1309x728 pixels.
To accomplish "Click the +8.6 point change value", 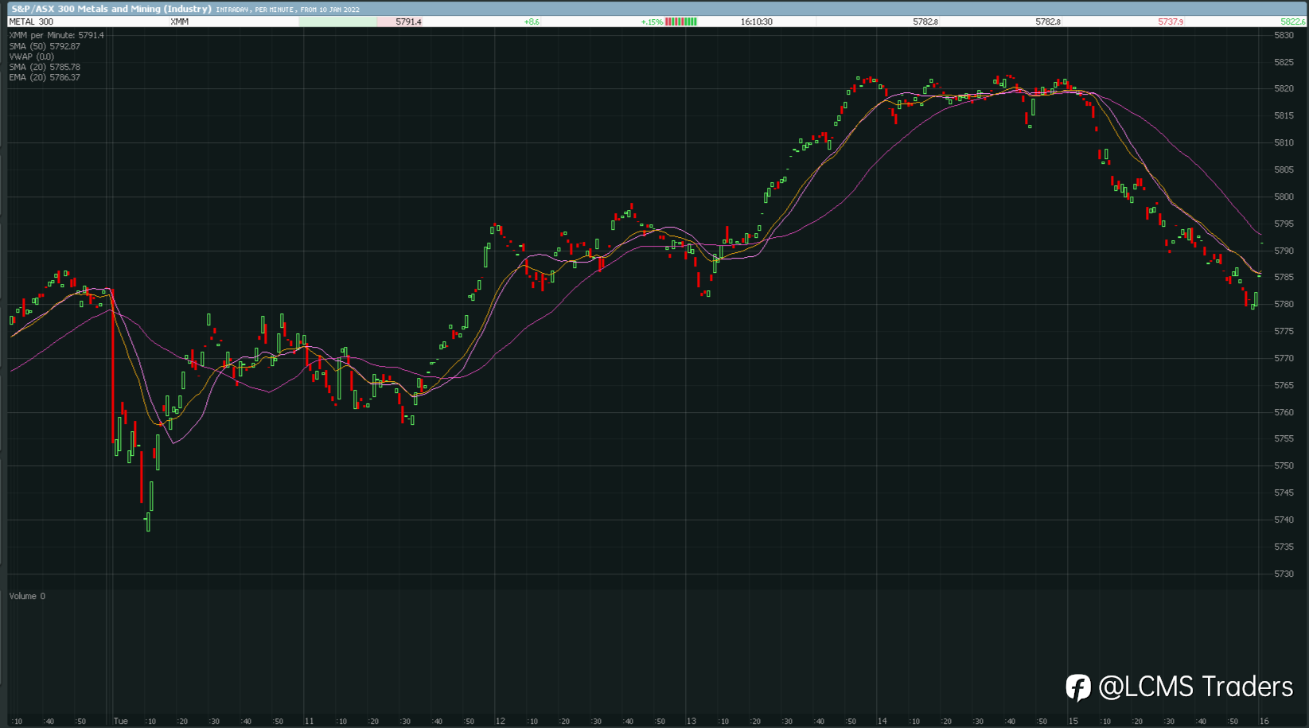I will pos(532,21).
